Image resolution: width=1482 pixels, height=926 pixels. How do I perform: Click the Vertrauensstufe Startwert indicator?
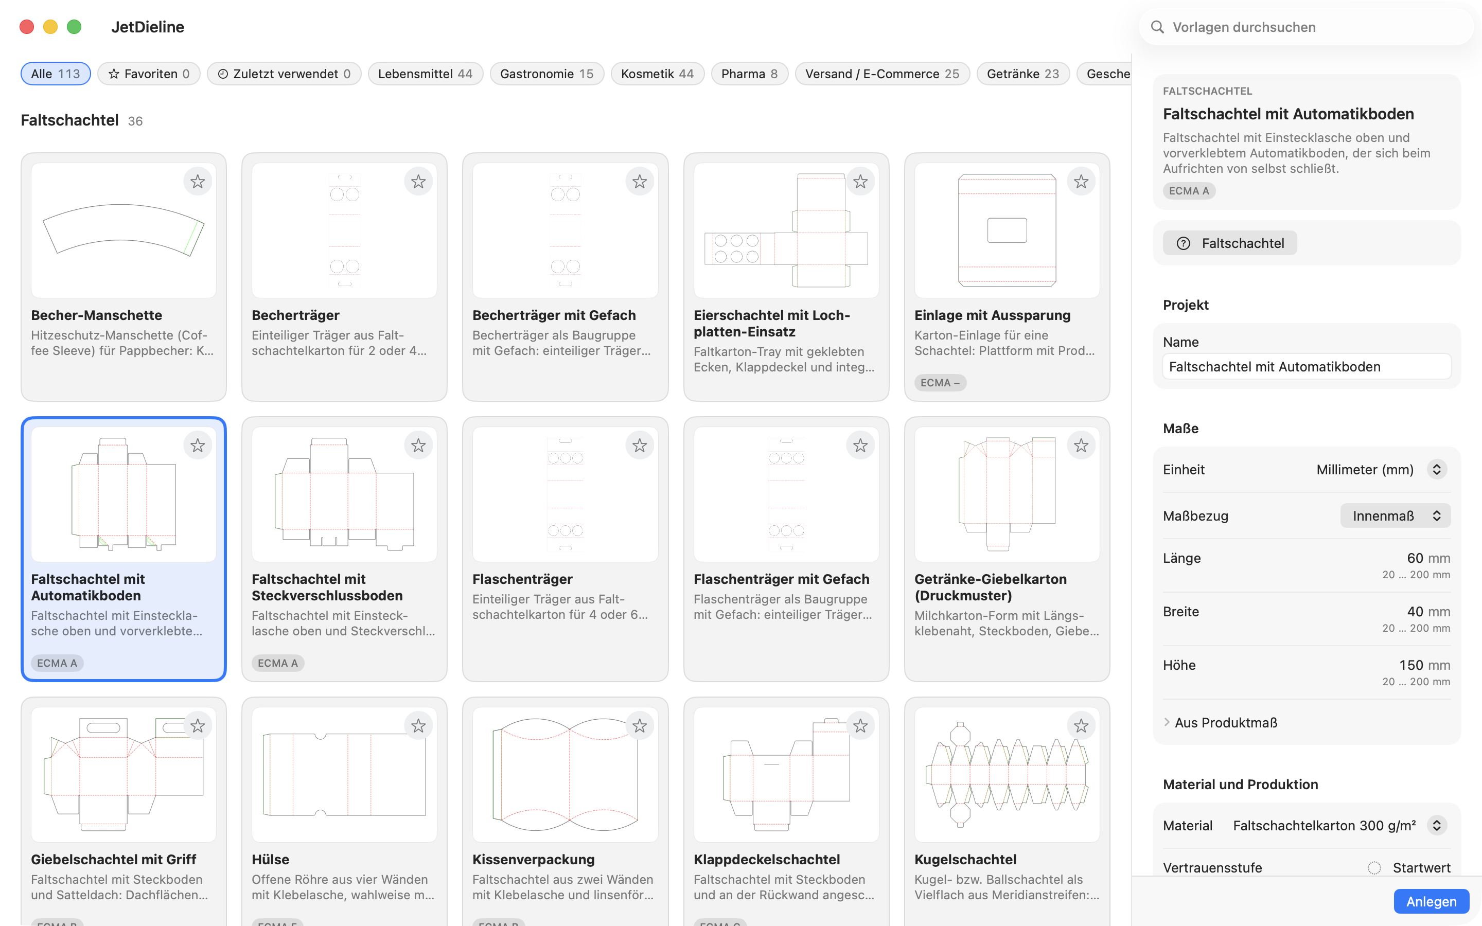tap(1373, 868)
